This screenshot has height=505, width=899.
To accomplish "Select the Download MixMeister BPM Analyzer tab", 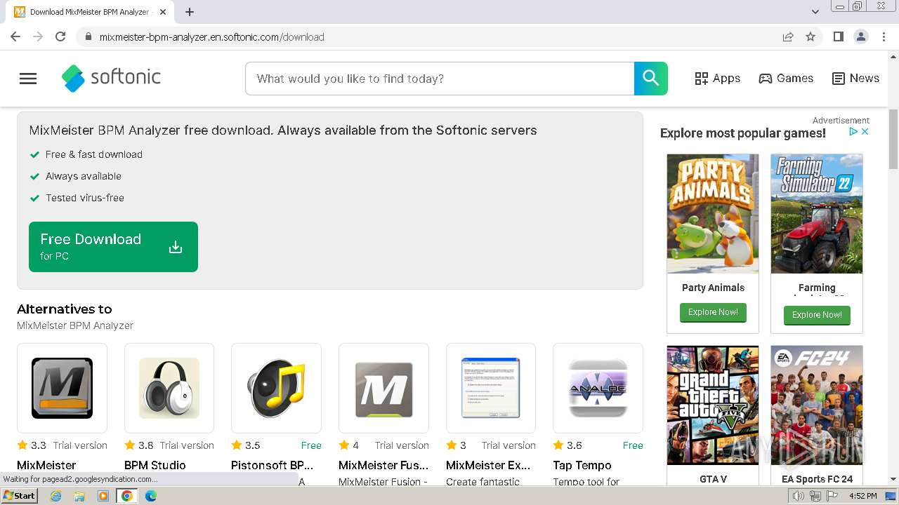I will [89, 12].
